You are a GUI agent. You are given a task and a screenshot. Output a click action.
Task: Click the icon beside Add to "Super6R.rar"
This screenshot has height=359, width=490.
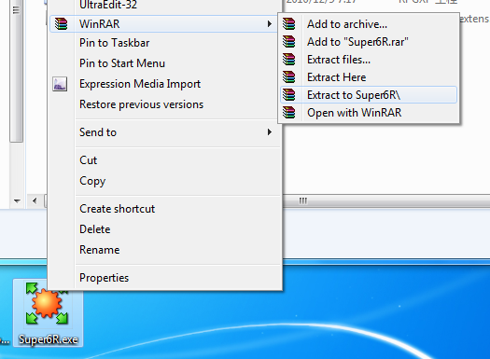[289, 42]
